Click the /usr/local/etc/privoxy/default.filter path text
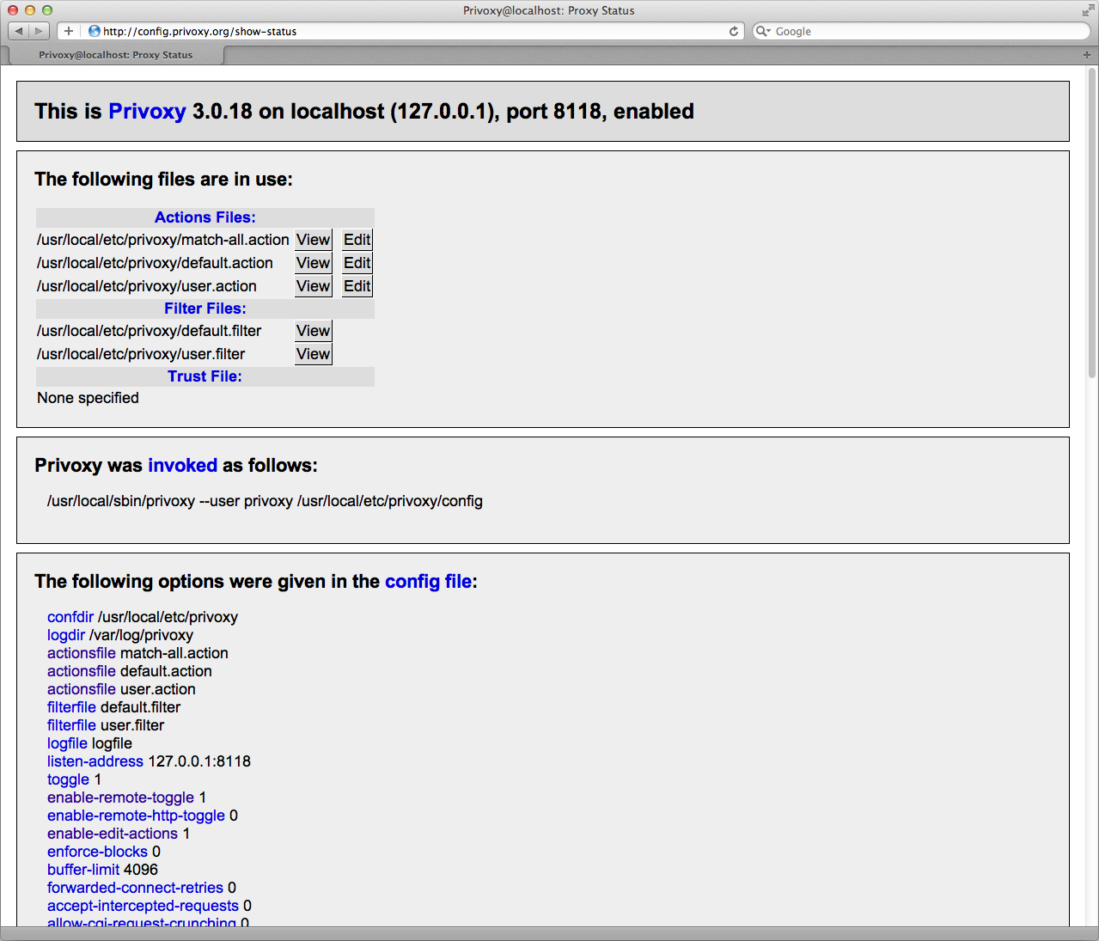Image resolution: width=1099 pixels, height=941 pixels. click(x=149, y=331)
